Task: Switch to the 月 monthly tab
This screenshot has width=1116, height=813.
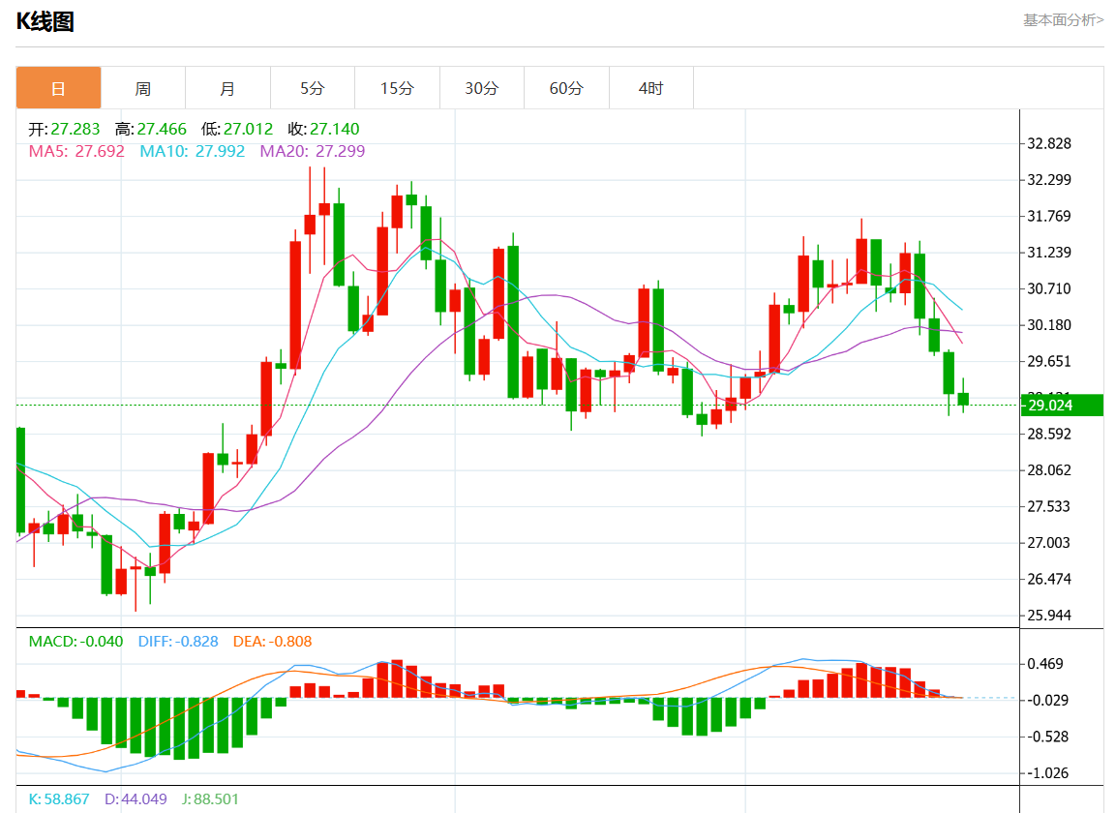Action: pos(227,88)
